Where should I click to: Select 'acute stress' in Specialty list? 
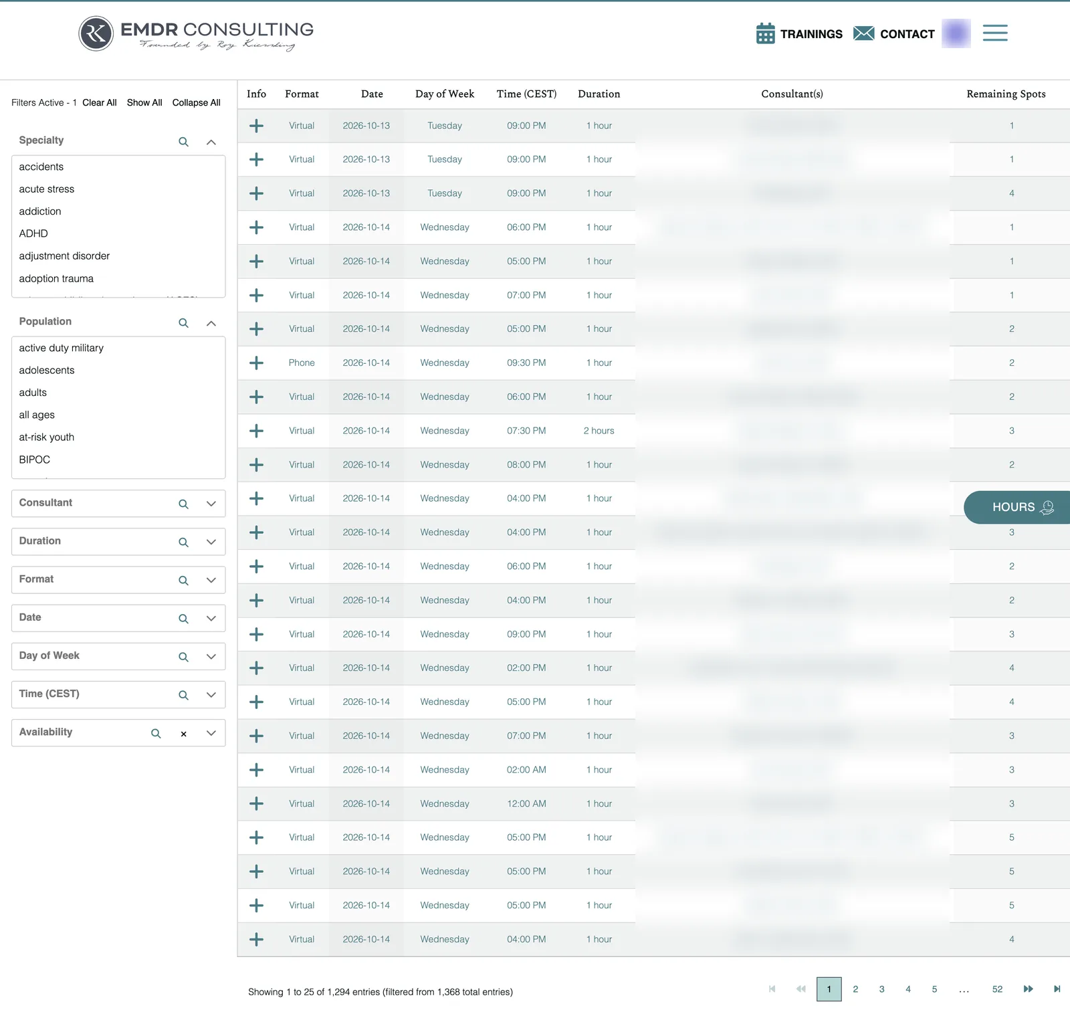[x=47, y=189]
